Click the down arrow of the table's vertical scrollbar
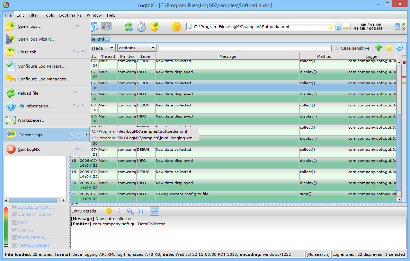Viewport: 410px width, 261px height. [399, 199]
